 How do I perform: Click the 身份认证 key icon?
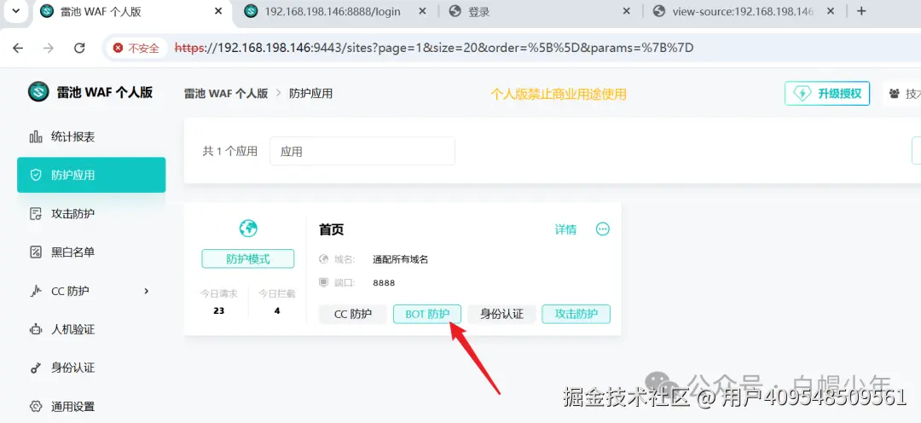[36, 368]
